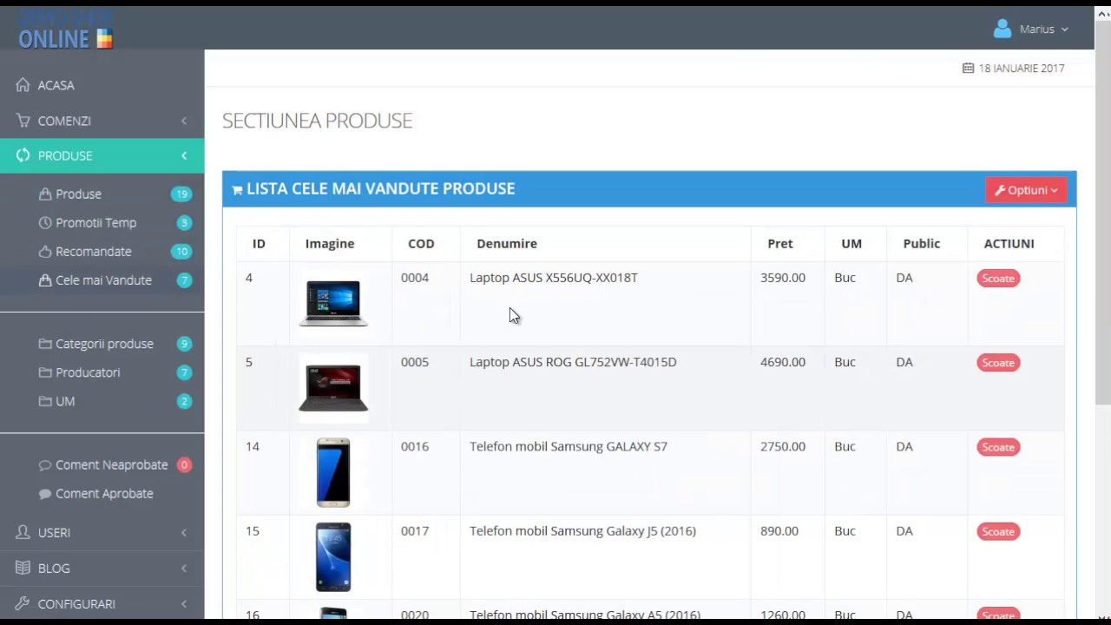
Task: Click the page vertical scrollbar thumb
Action: coord(1102,213)
